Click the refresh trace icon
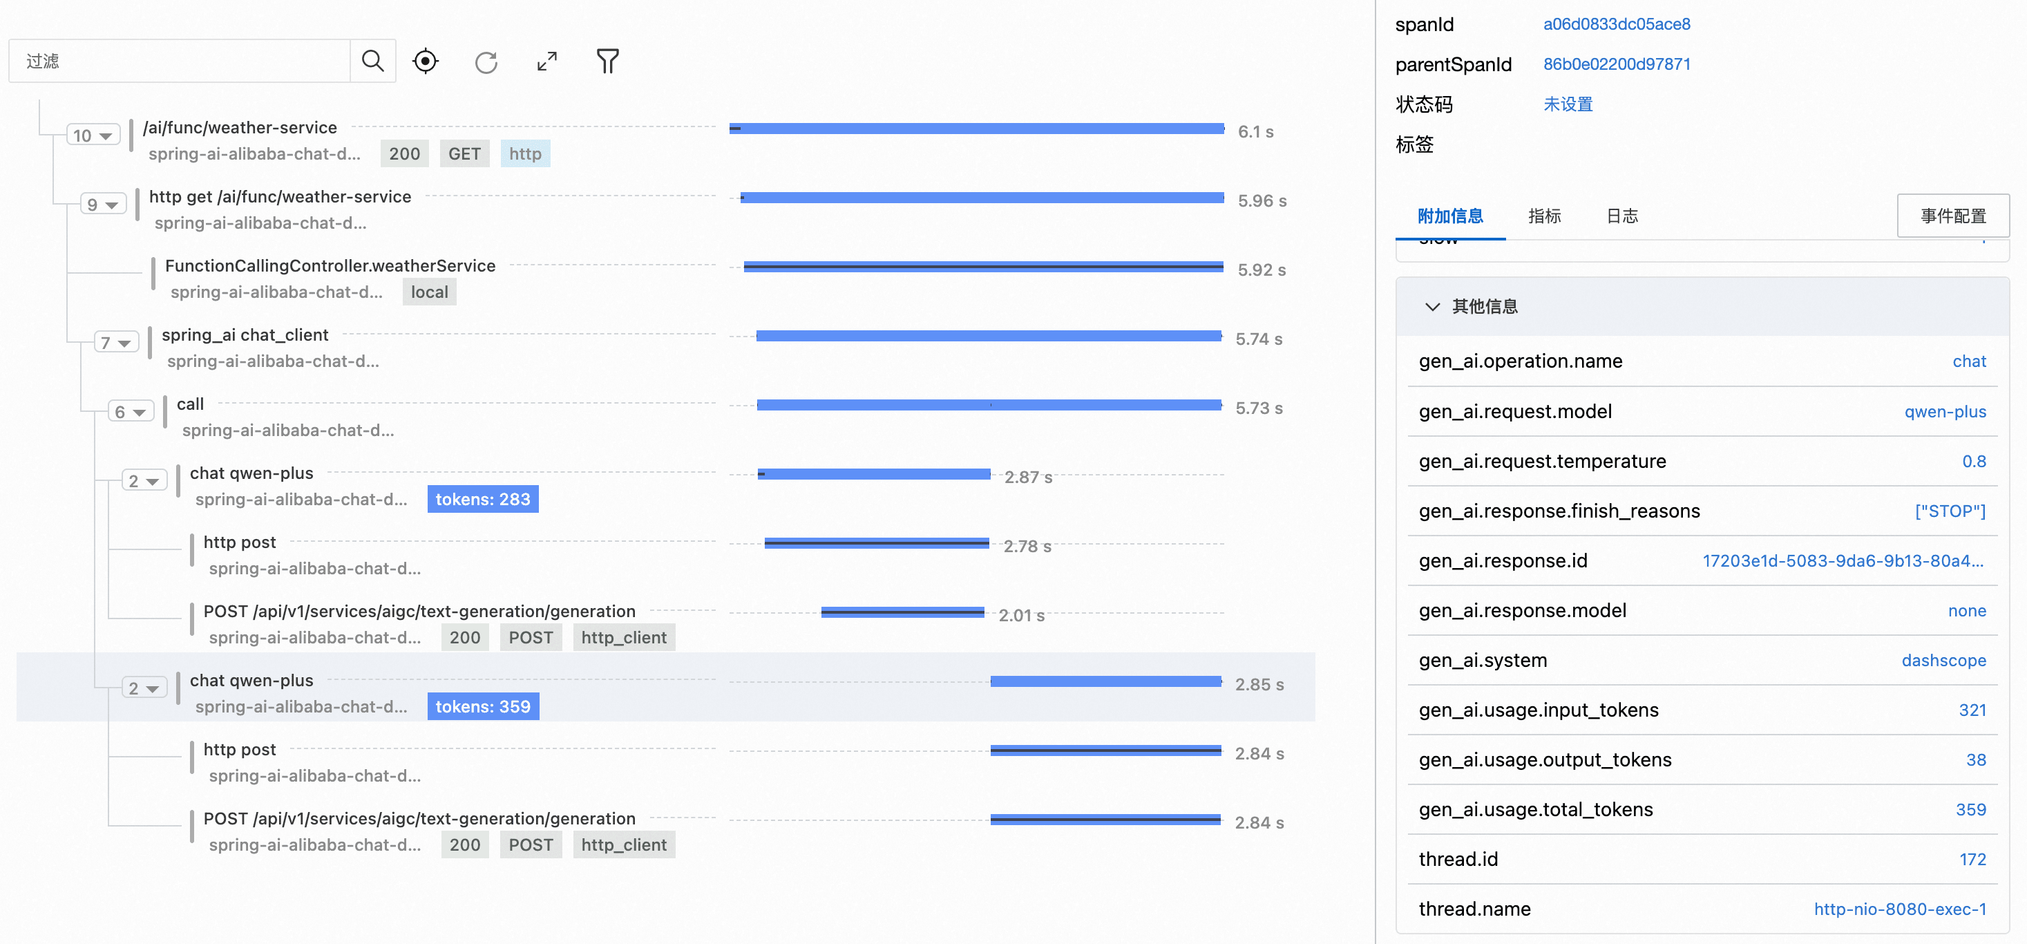2027x944 pixels. pyautogui.click(x=486, y=62)
